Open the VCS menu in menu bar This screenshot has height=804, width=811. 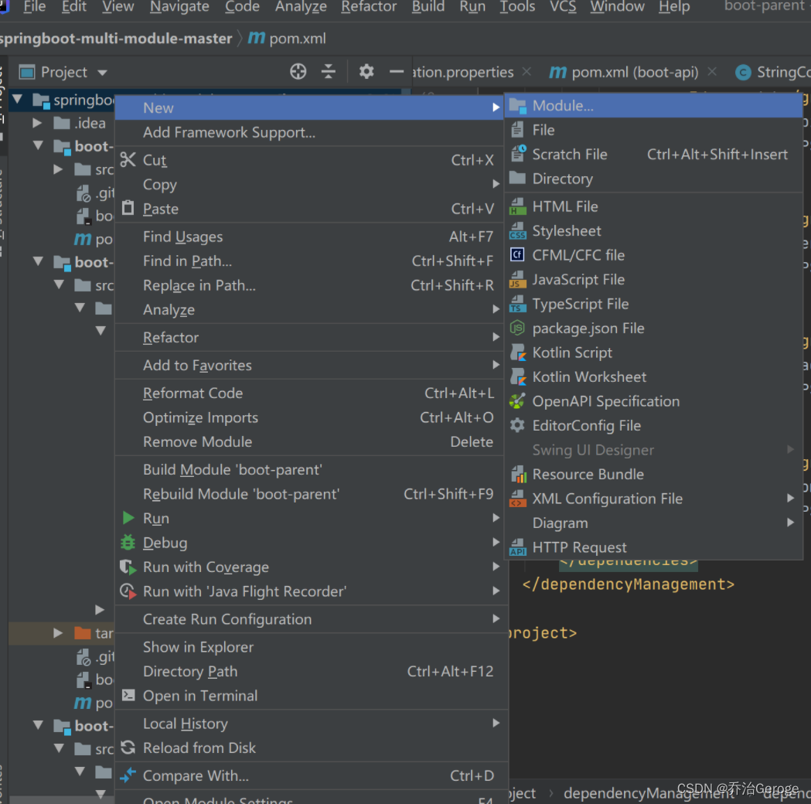coord(563,7)
